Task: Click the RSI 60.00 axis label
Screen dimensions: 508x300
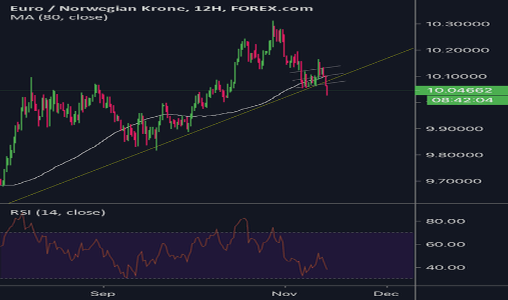Action: pos(445,244)
